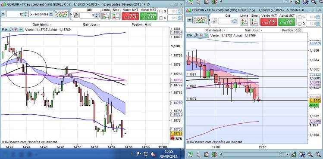Click the Prix panel label in left chart

point(5,30)
